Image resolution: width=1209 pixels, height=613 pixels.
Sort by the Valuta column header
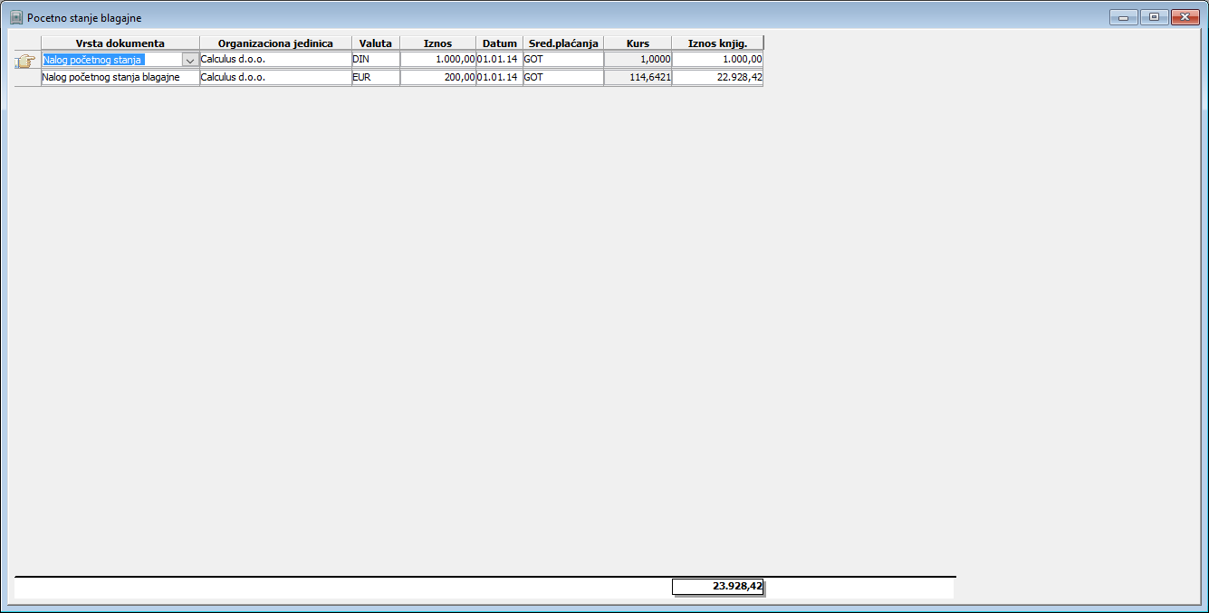(375, 43)
